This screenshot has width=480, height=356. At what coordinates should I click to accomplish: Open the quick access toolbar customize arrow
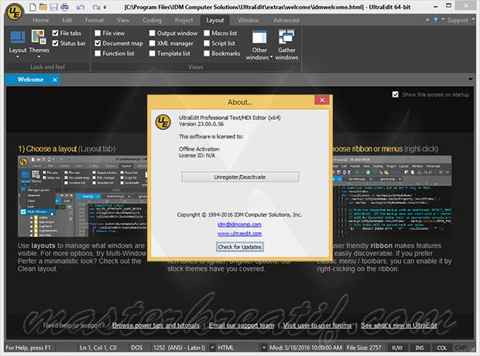pos(105,7)
